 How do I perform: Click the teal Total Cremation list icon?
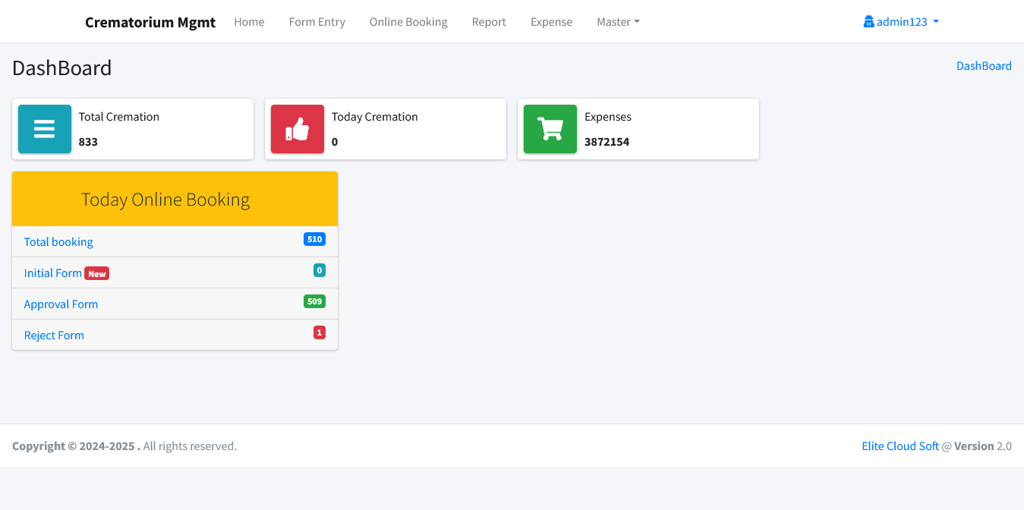click(45, 129)
